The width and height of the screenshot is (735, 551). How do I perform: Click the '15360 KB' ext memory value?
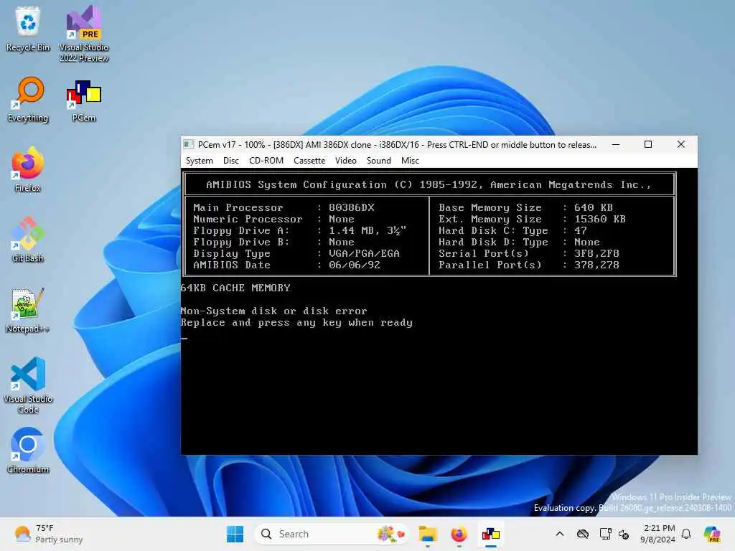[600, 220]
